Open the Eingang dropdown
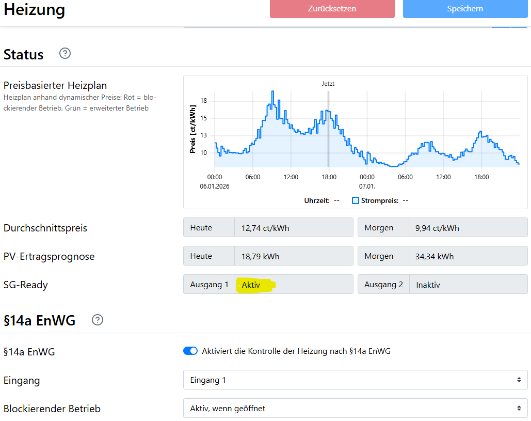Image resolution: width=531 pixels, height=421 pixels. [355, 380]
